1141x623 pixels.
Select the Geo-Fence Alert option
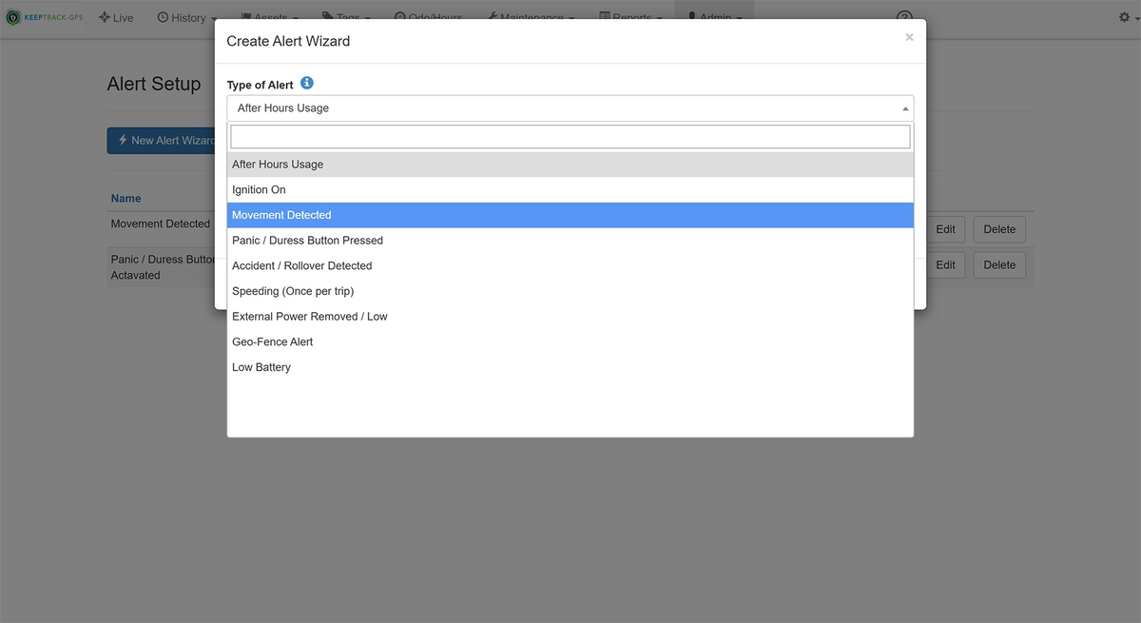[271, 341]
